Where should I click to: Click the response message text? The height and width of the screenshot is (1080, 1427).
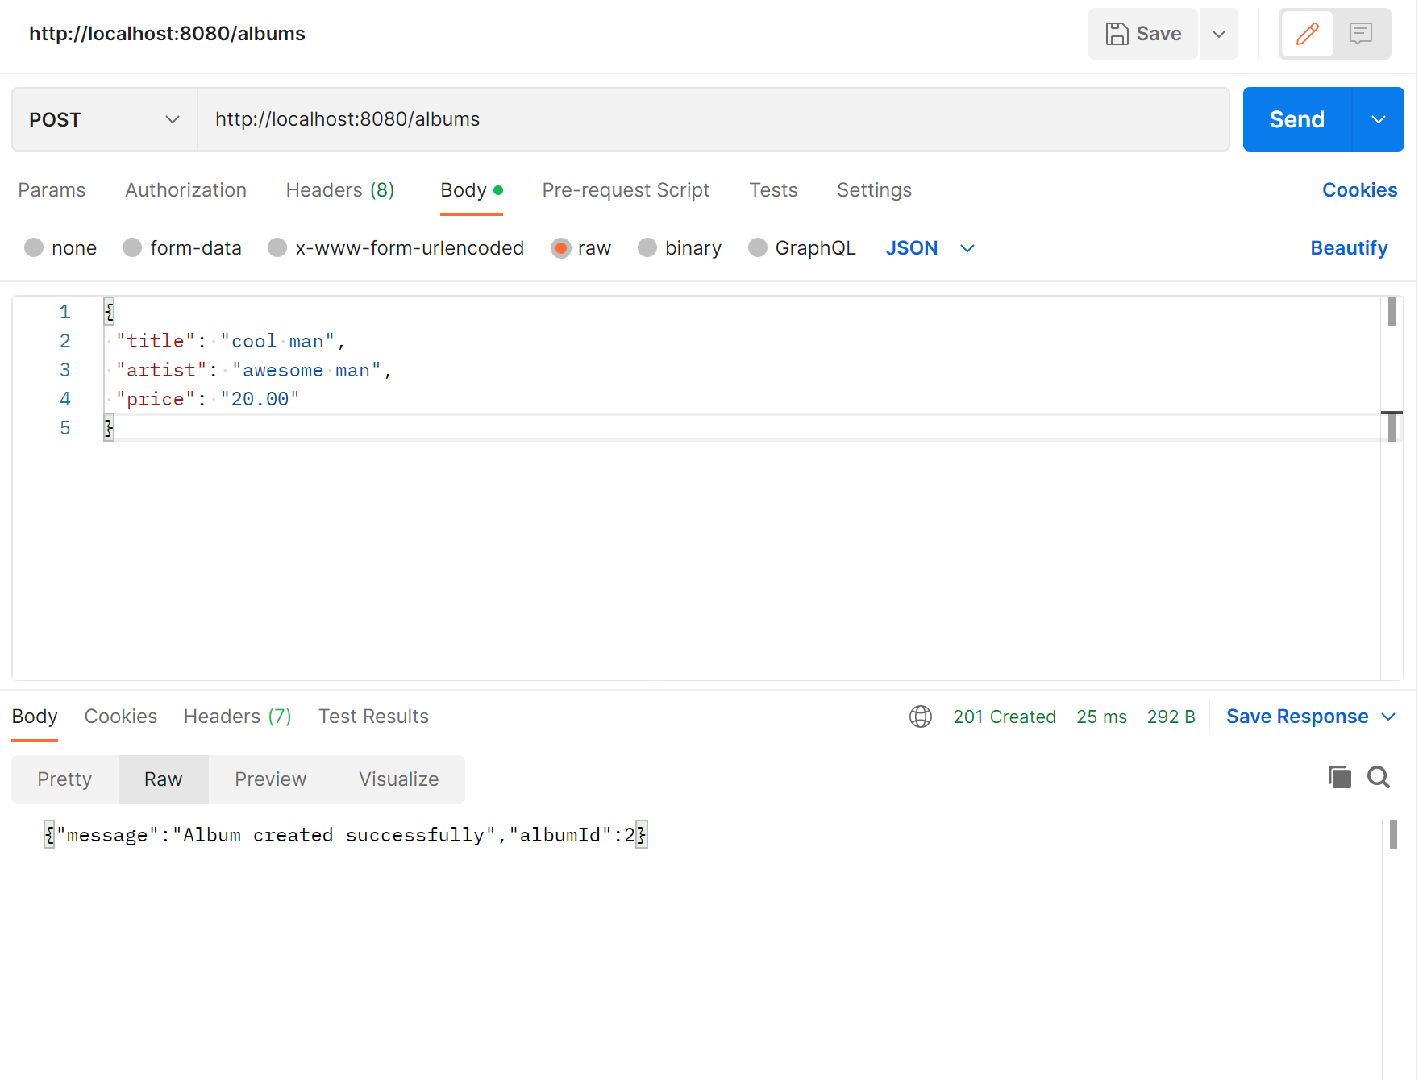point(345,835)
